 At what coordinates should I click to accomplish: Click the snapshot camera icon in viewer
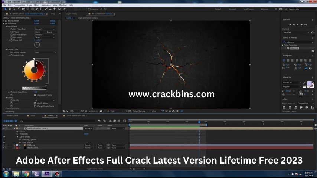coord(101,111)
